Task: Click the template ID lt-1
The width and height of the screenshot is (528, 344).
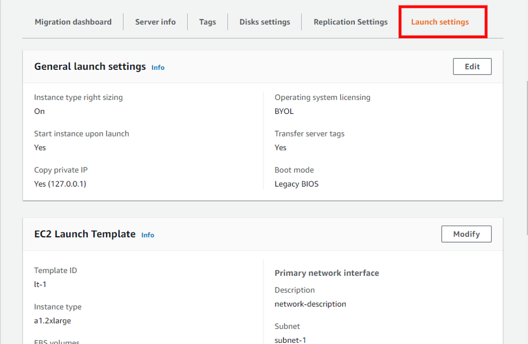Action: tap(41, 283)
